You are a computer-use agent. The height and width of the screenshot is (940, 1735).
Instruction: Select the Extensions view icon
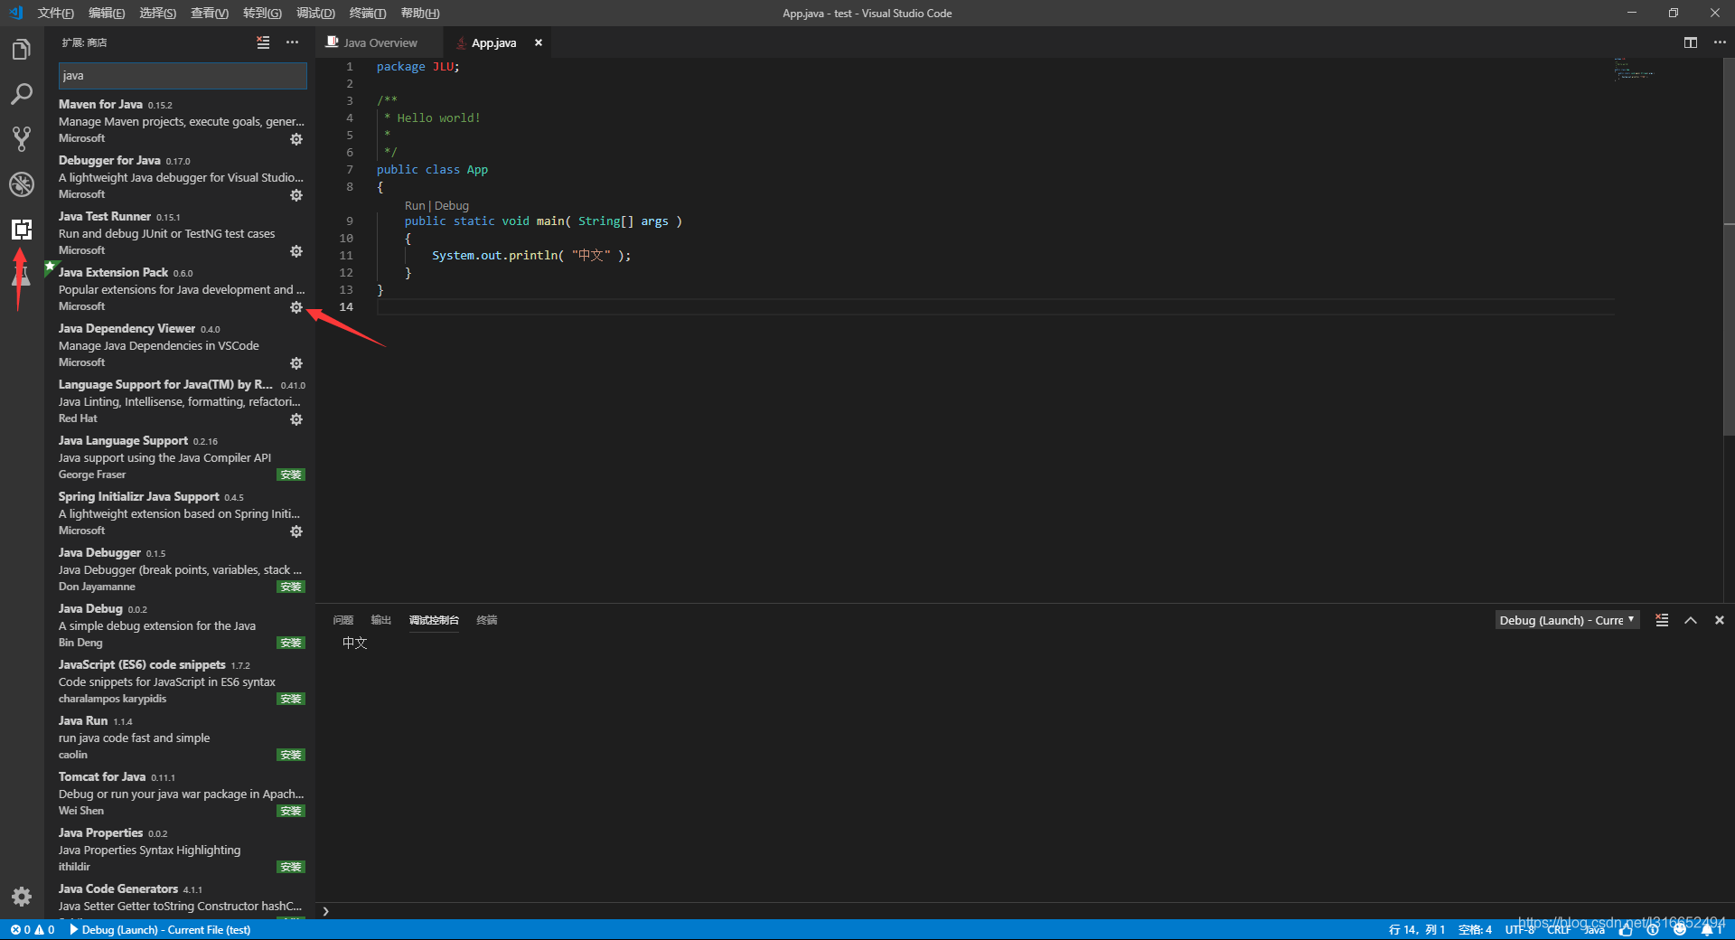[22, 230]
